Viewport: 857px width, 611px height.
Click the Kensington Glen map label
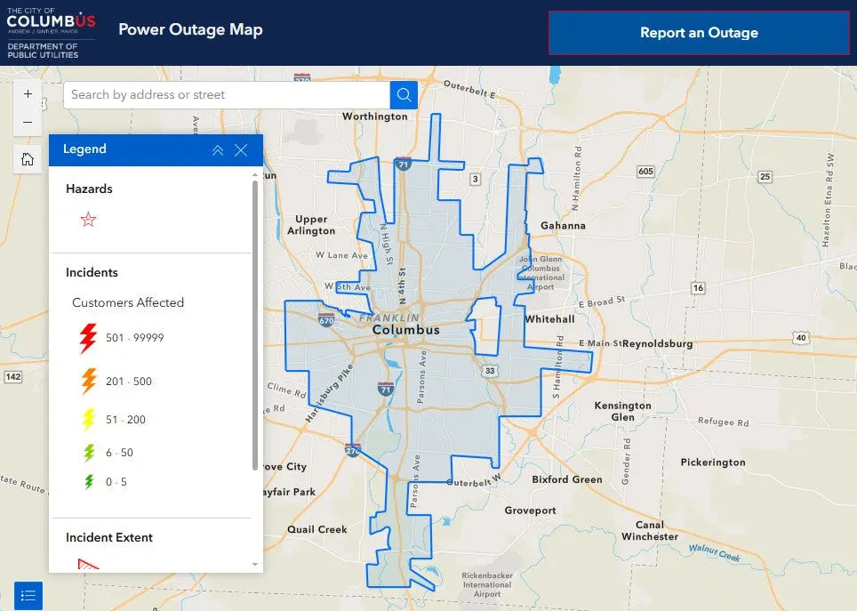click(622, 411)
